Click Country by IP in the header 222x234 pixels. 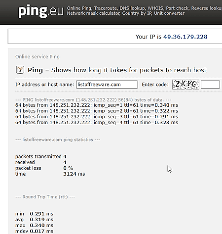(x=137, y=13)
